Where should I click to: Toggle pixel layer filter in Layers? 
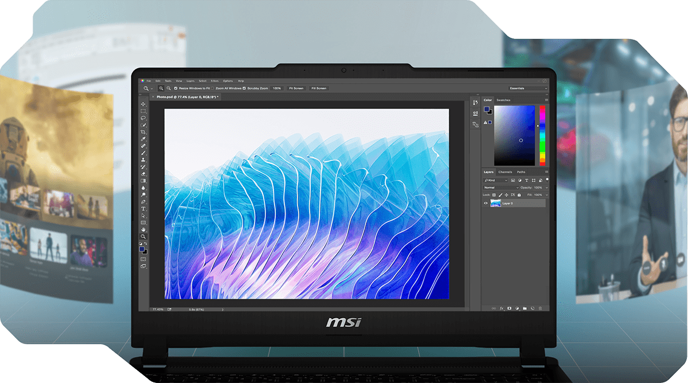tap(513, 180)
